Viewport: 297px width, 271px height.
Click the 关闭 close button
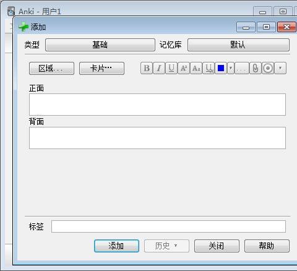pos(217,246)
